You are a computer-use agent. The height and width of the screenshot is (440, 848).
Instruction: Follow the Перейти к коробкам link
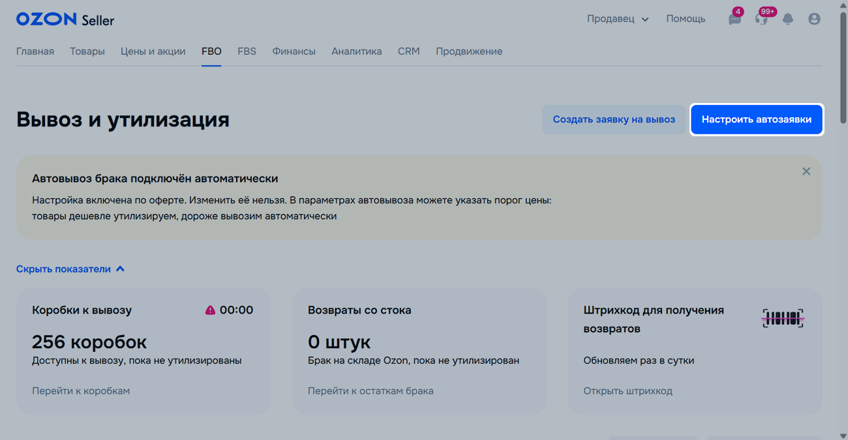(x=81, y=391)
